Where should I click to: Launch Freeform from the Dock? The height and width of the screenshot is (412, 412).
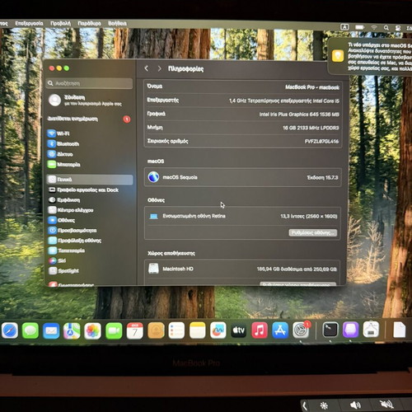(x=218, y=330)
